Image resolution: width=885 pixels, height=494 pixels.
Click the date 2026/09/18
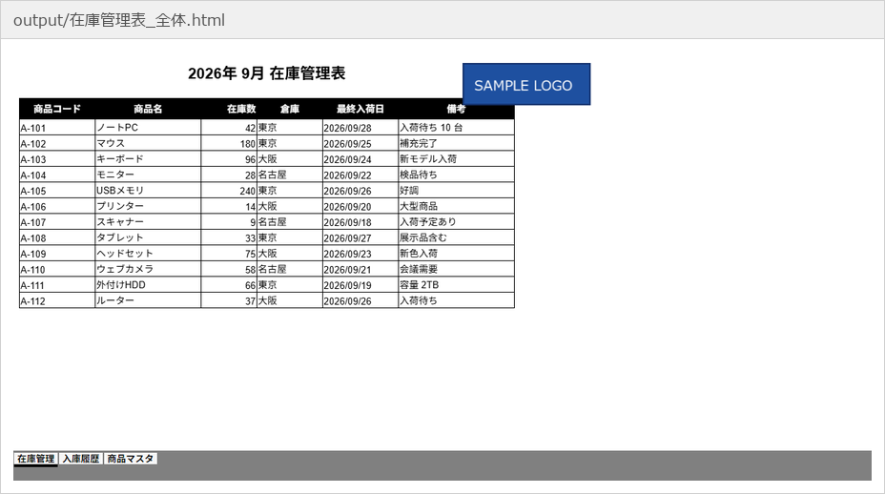tap(360, 222)
